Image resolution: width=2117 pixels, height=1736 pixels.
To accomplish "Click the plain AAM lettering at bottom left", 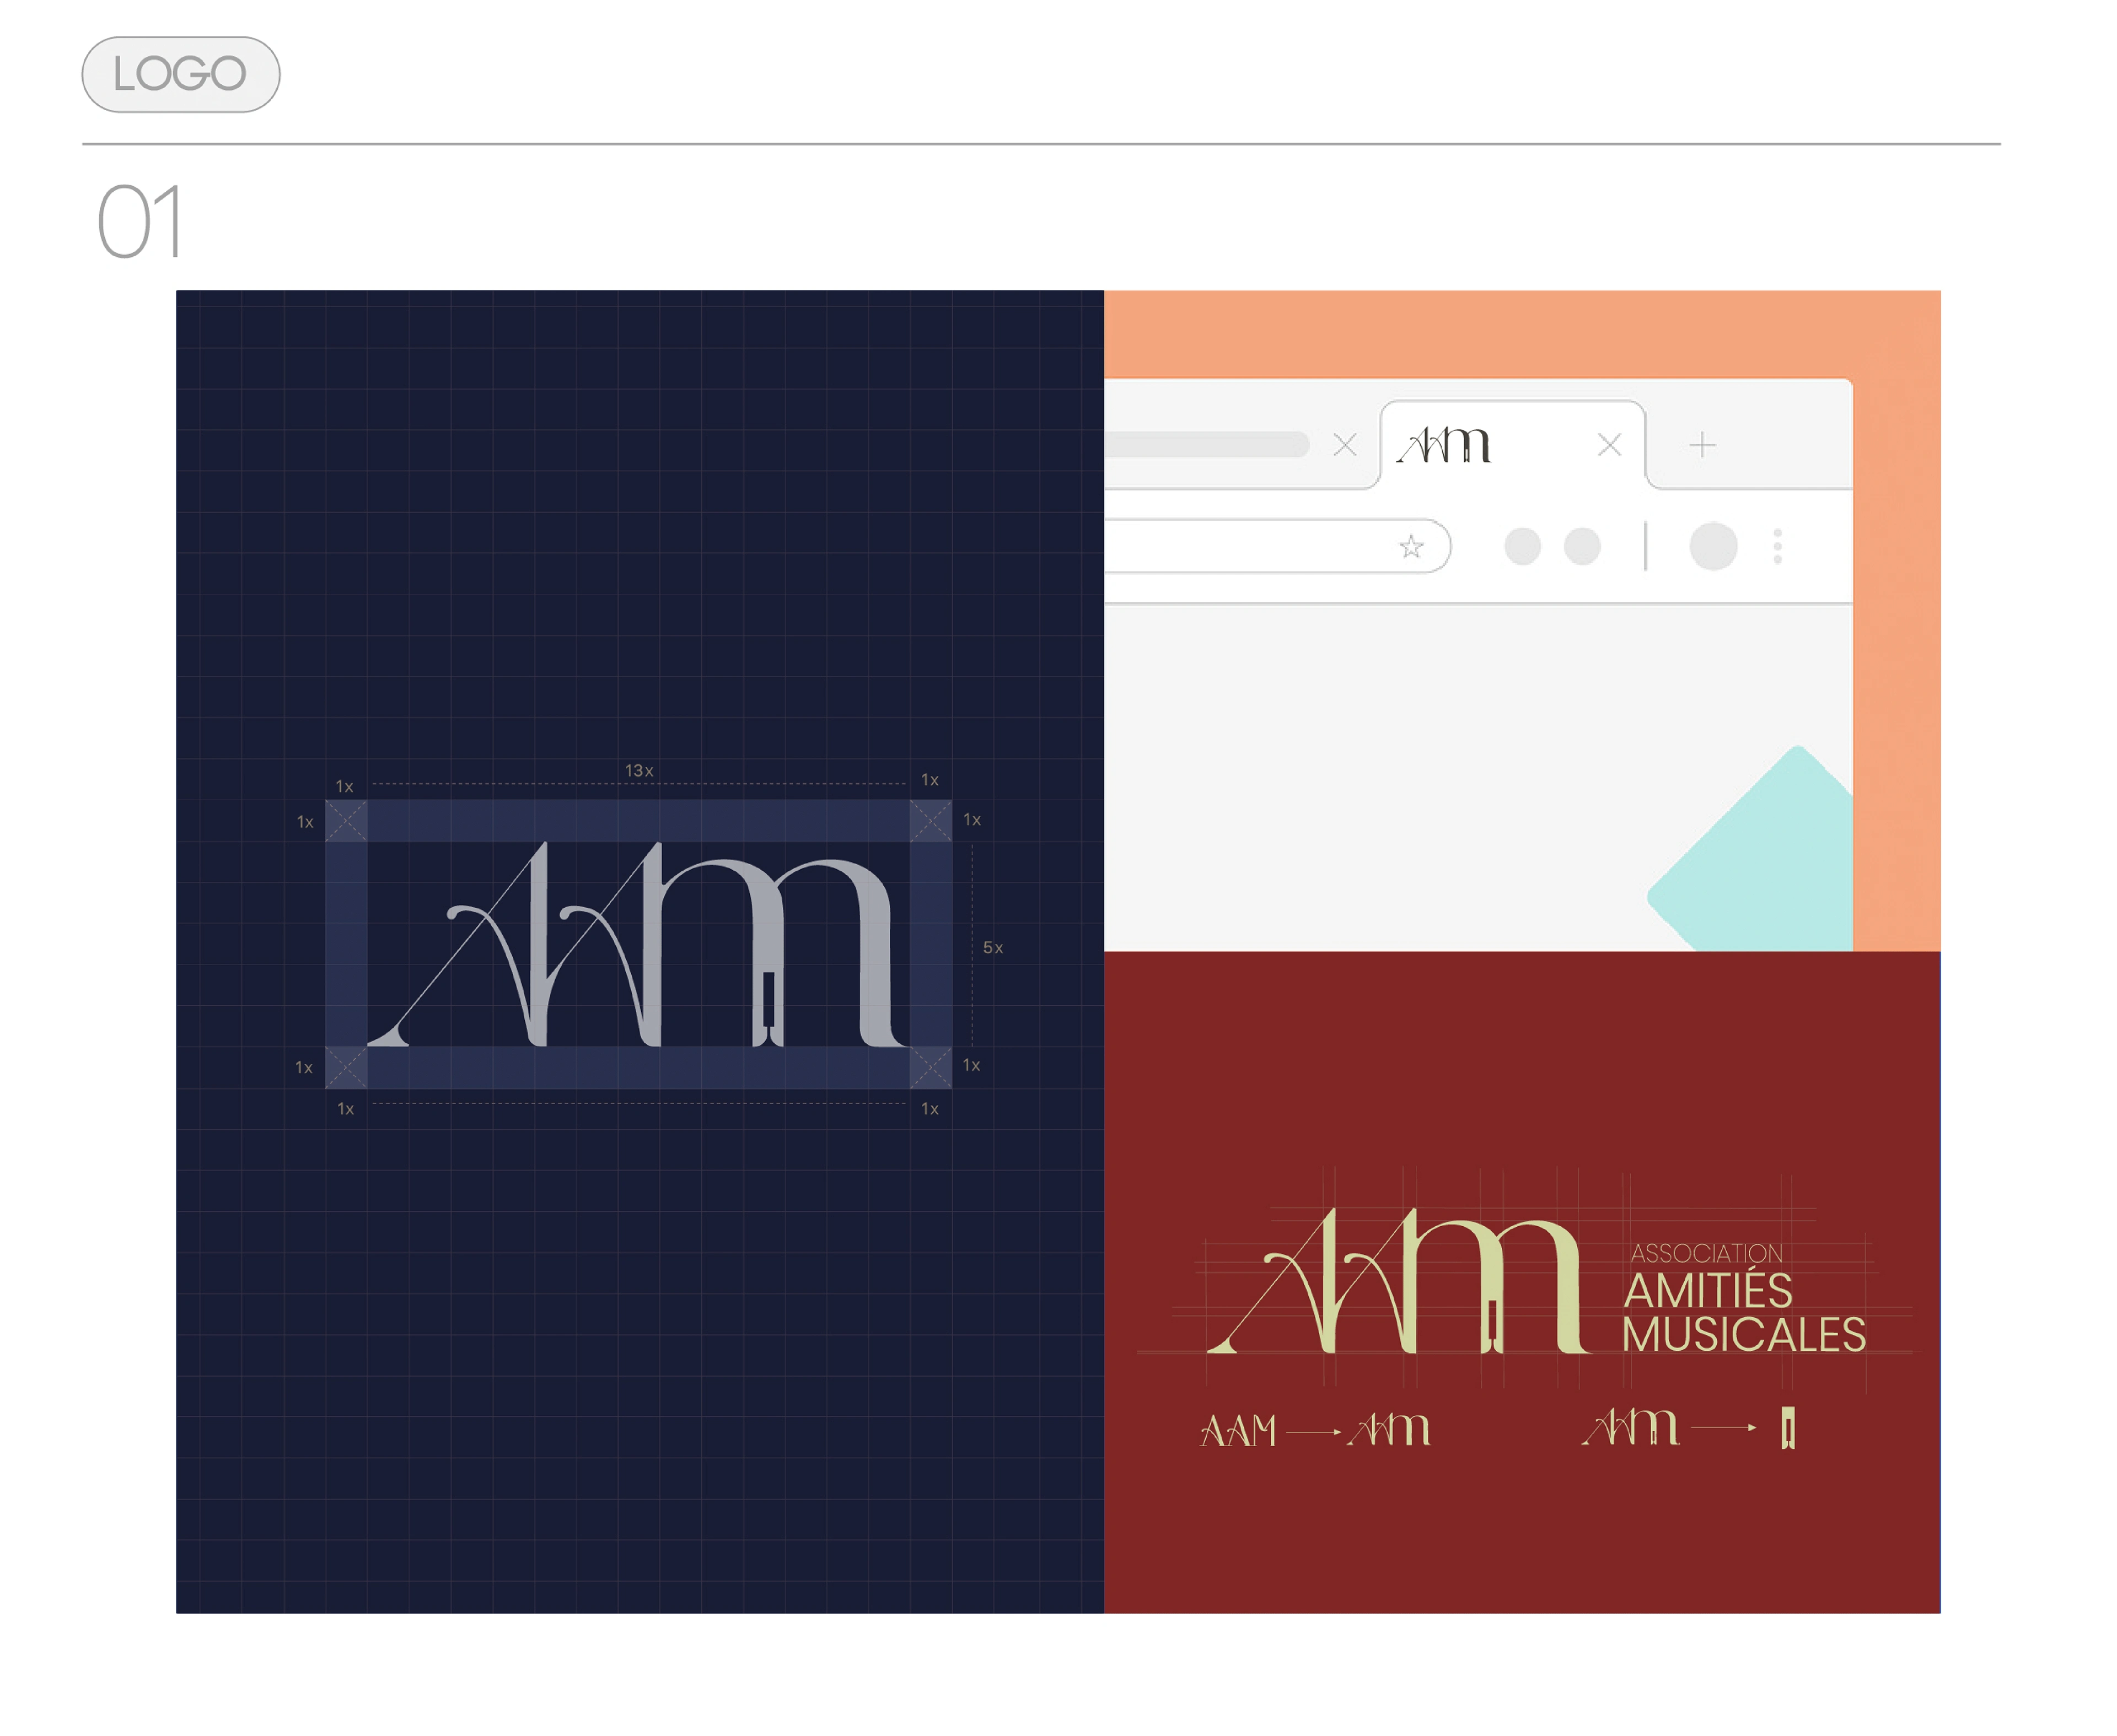I will coord(1239,1430).
